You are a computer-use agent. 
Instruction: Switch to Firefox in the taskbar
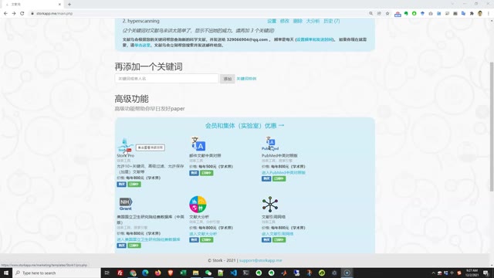coord(157,273)
